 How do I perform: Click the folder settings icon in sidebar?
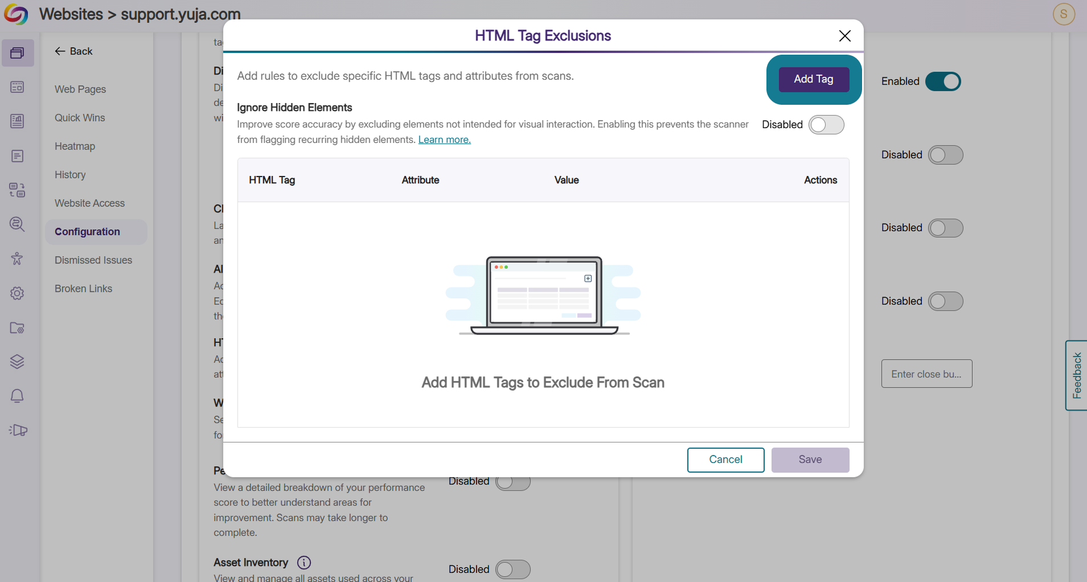[17, 327]
